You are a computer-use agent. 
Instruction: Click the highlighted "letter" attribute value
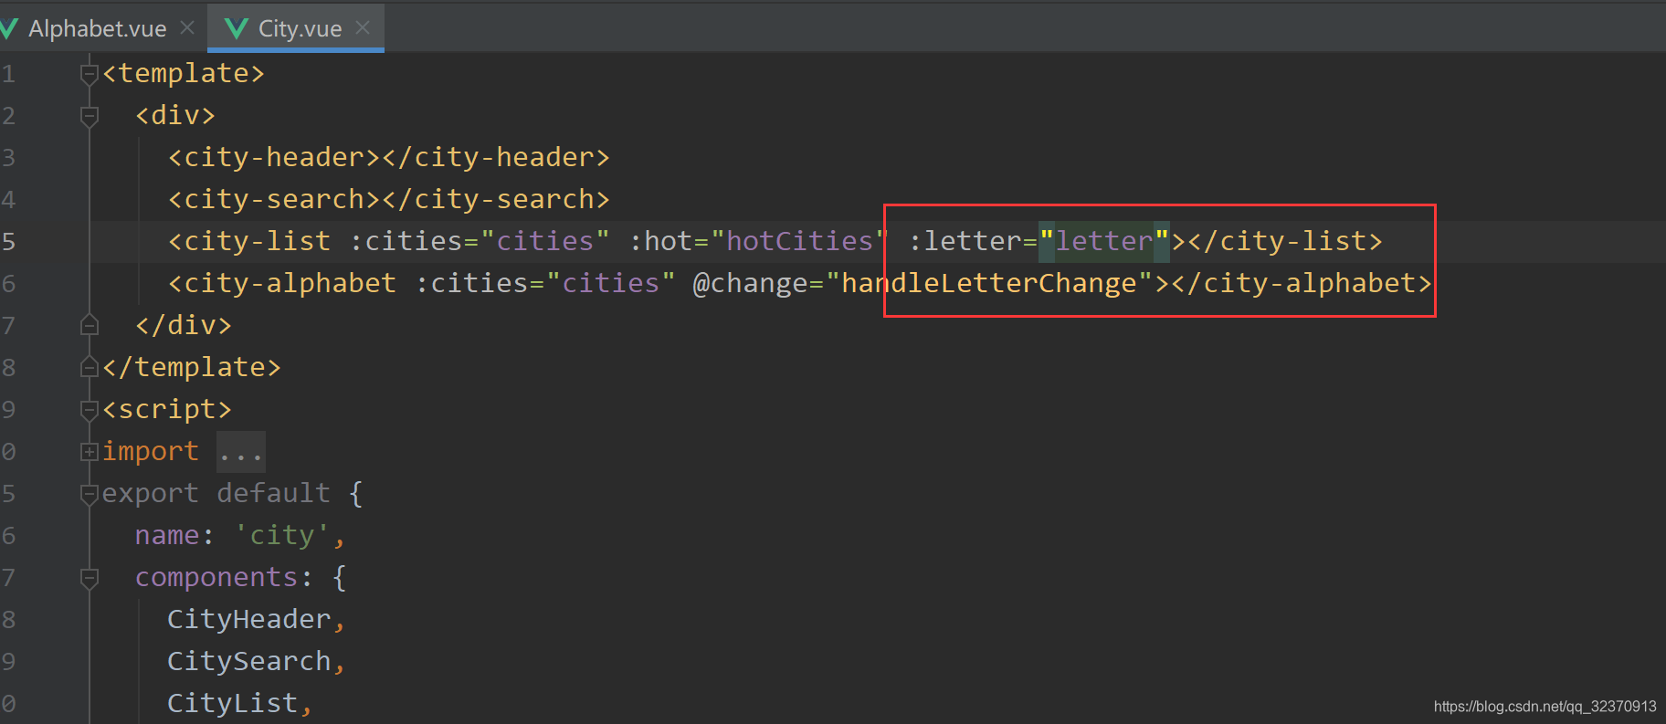point(1104,241)
